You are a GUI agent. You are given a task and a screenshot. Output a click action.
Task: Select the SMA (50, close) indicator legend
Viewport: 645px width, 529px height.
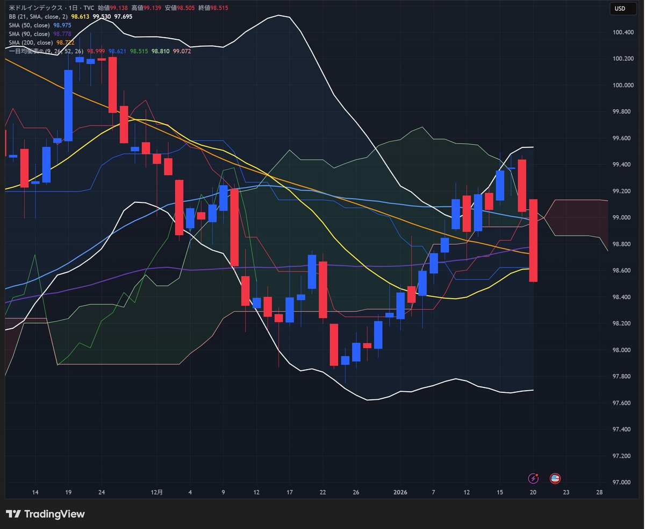(31, 26)
